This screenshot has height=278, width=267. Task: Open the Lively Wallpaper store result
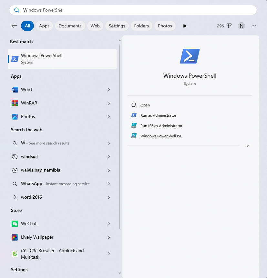(62, 237)
